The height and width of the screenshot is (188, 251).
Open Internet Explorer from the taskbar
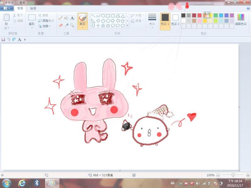21,183
